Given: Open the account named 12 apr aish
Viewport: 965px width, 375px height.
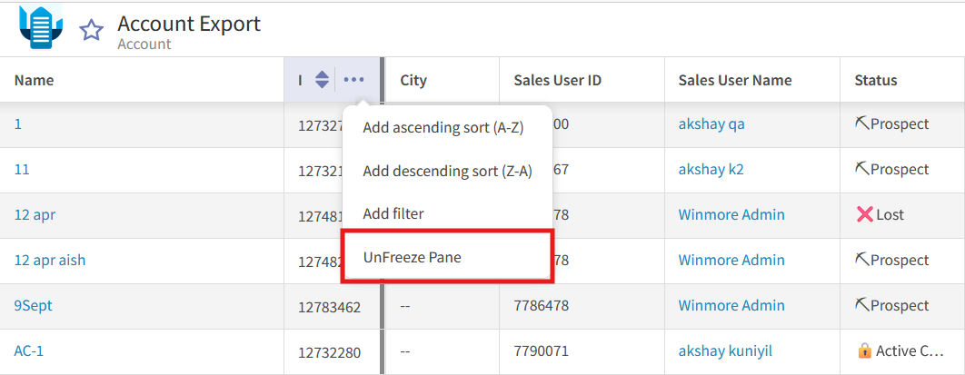Looking at the screenshot, I should [50, 260].
